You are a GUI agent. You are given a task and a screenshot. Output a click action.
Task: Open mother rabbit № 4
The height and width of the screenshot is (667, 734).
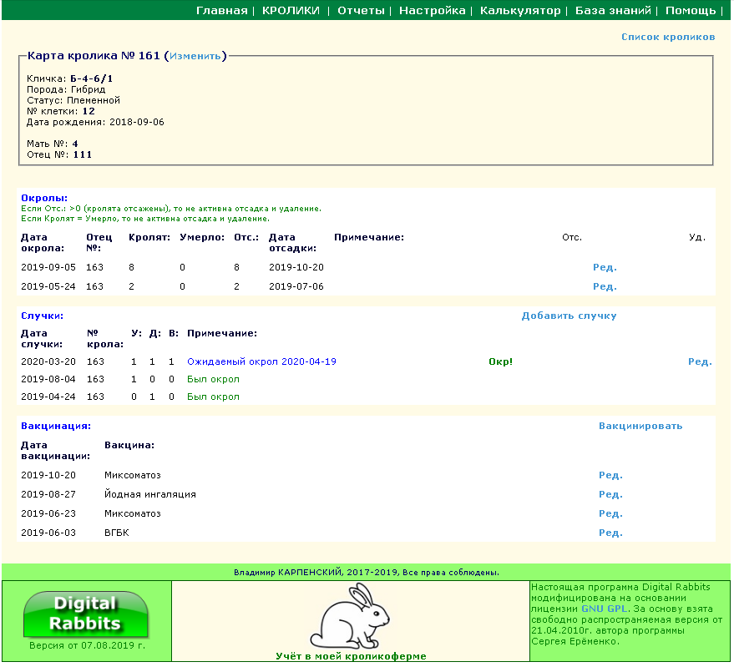point(75,144)
